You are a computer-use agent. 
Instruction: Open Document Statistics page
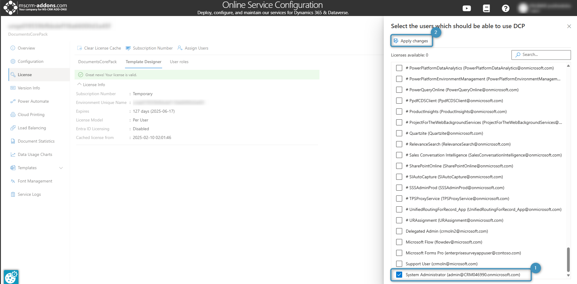click(x=39, y=141)
